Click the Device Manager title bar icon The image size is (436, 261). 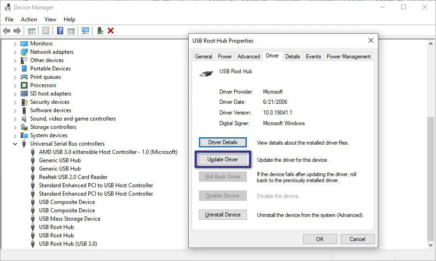coord(7,7)
